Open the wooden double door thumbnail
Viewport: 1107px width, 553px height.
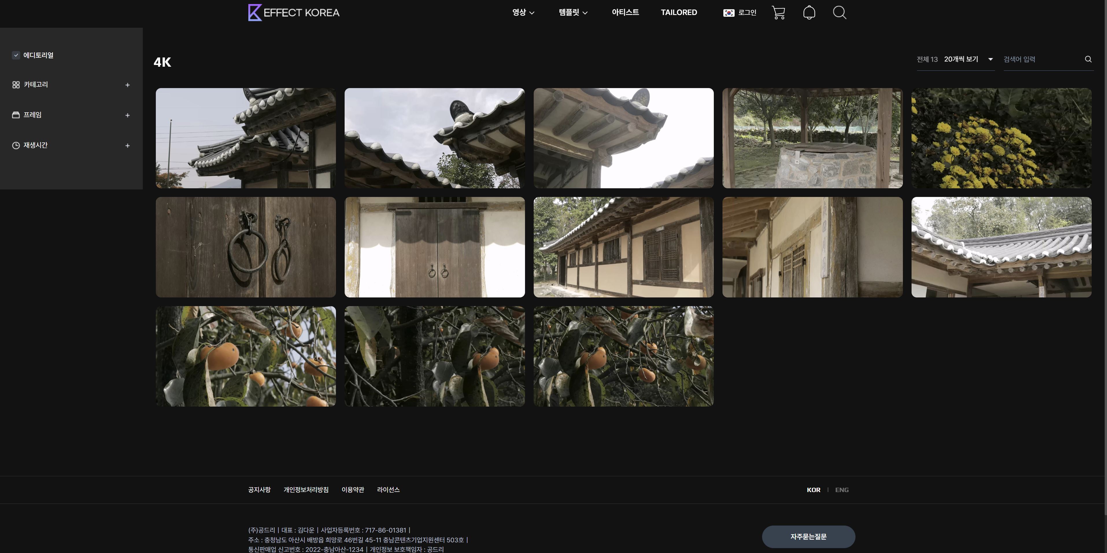pyautogui.click(x=435, y=247)
